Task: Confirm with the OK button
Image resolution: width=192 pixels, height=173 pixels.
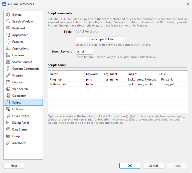Action: 130,166
